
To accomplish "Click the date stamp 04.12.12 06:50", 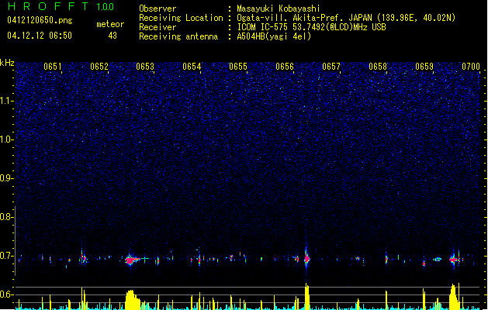I will tap(40, 36).
